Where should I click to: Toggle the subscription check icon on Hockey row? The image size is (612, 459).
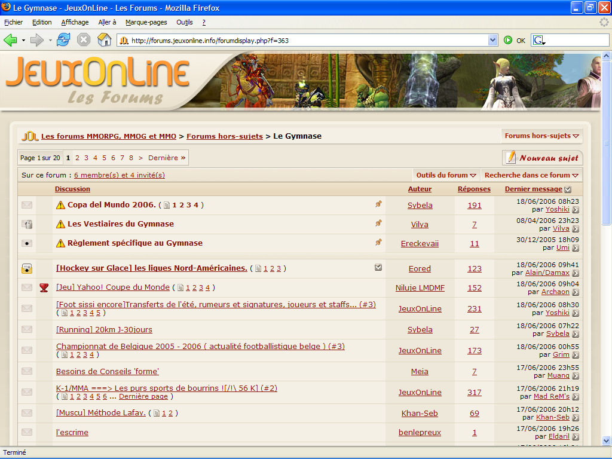[x=378, y=267]
